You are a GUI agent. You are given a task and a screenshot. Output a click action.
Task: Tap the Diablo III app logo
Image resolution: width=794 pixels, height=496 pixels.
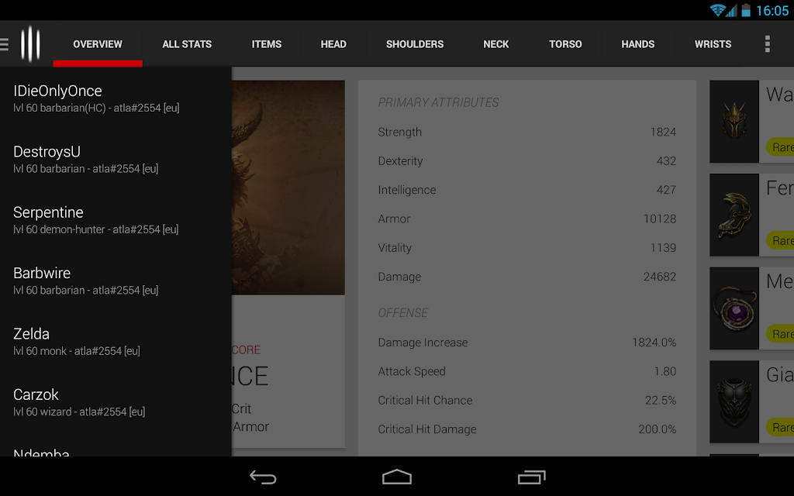[x=30, y=44]
